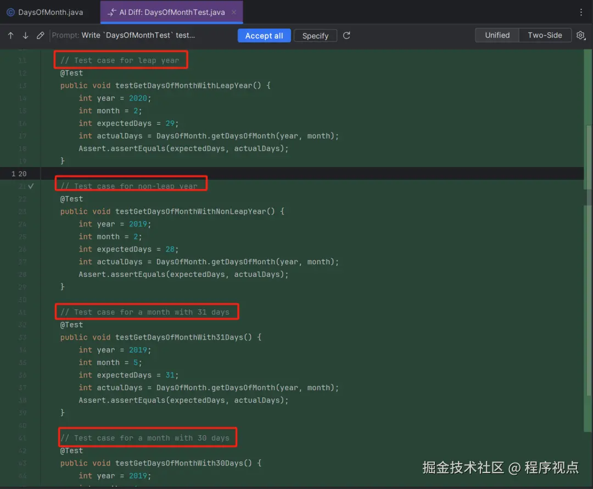Screen dimensions: 593x489
Task: Click comment about month with 31 days
Action: pos(145,312)
